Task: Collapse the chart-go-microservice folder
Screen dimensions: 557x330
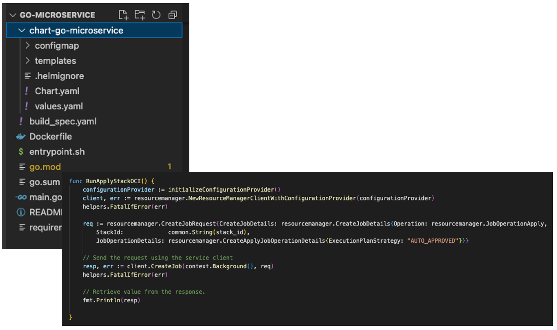Action: tap(21, 30)
